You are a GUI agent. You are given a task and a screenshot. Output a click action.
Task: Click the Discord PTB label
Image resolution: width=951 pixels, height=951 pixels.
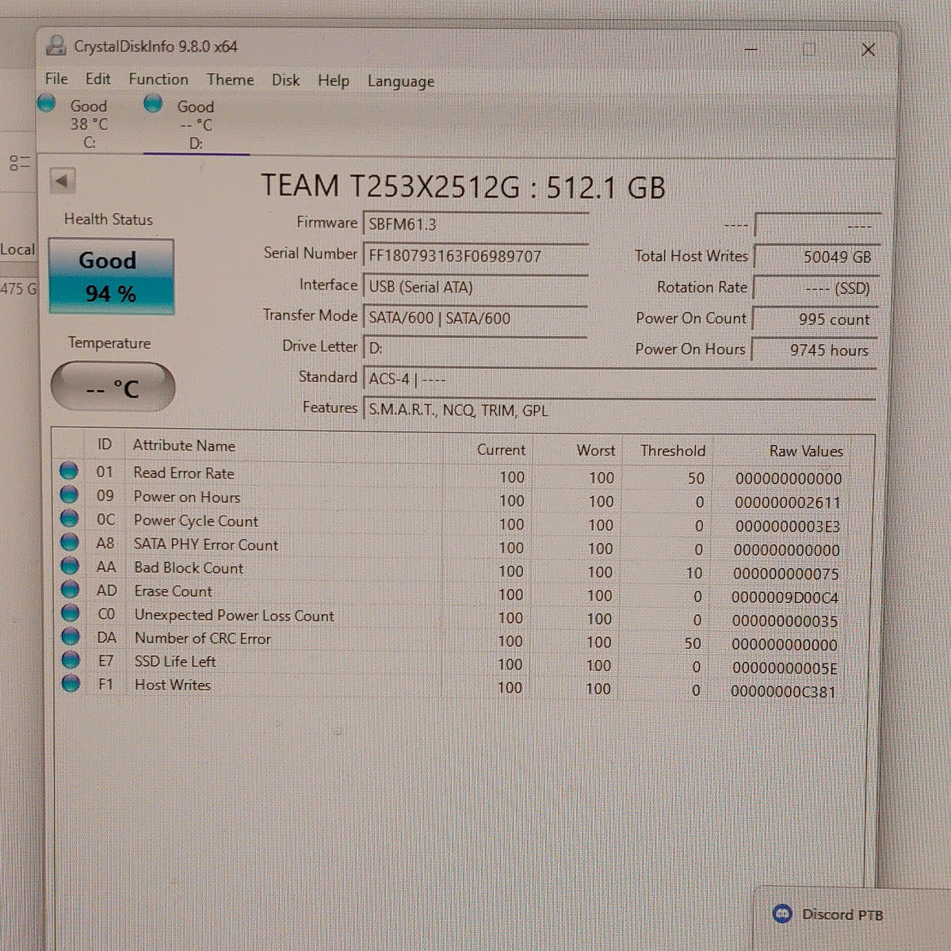(x=842, y=915)
